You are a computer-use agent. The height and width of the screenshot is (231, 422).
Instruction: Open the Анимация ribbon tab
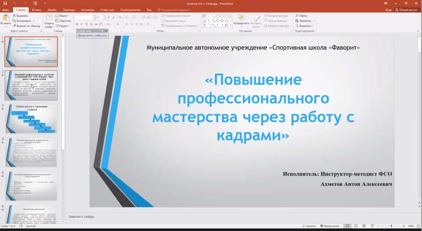(87, 10)
